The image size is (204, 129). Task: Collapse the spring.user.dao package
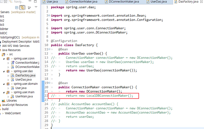point(4,71)
